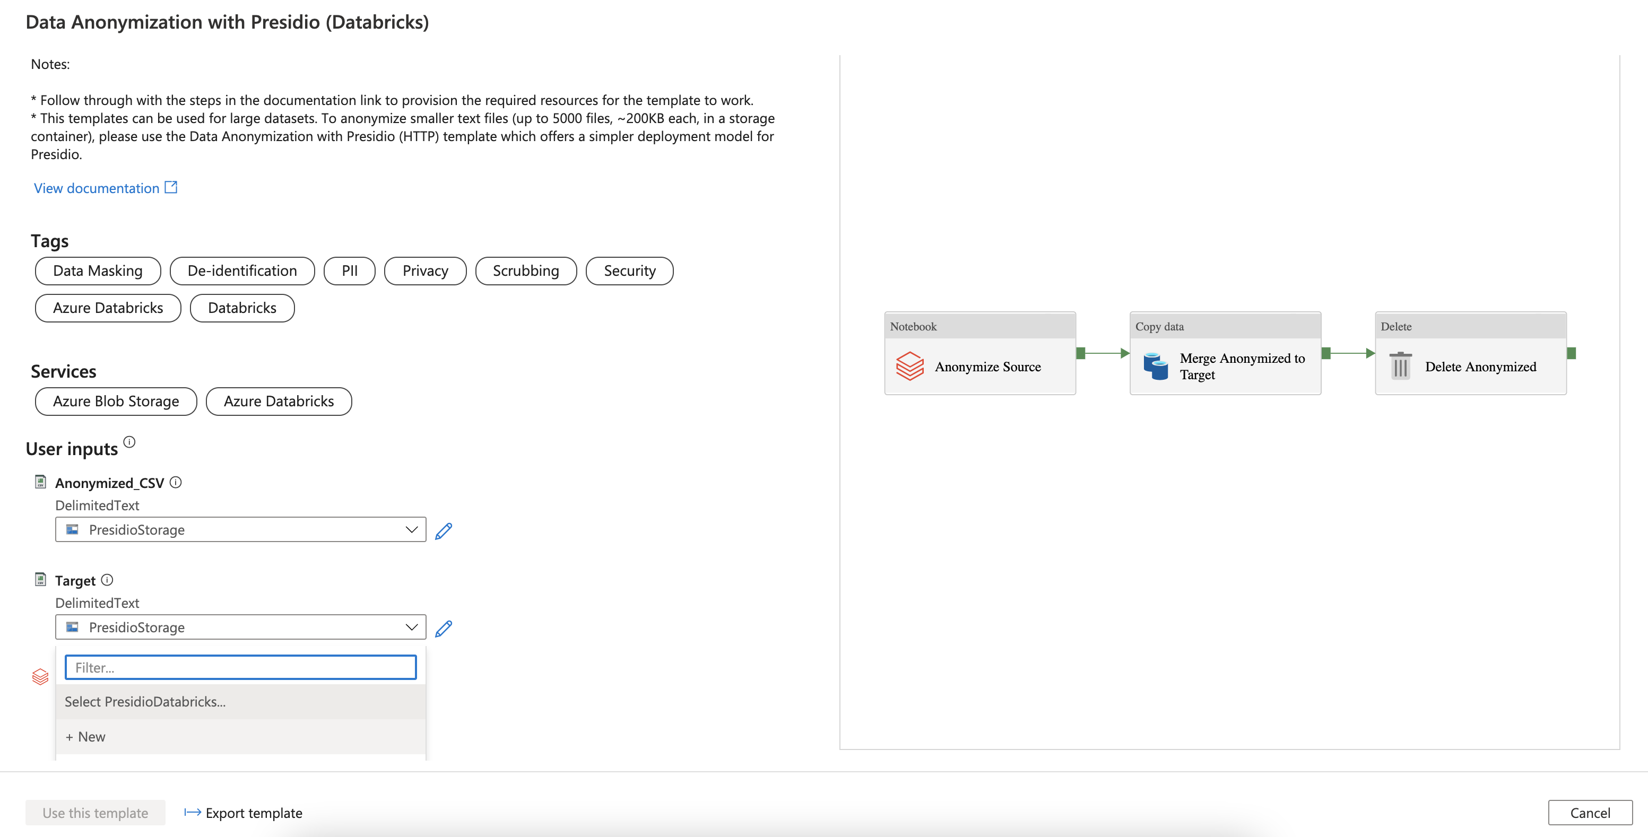Click the Copy data database icon

click(1156, 367)
